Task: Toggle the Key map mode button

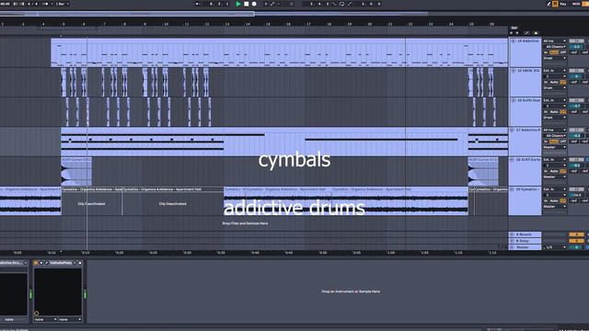Action: pyautogui.click(x=563, y=4)
